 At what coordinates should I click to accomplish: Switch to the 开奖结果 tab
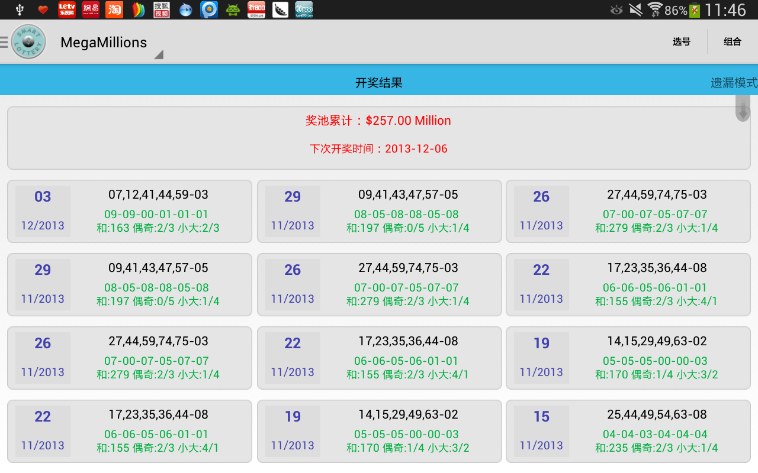click(x=378, y=83)
